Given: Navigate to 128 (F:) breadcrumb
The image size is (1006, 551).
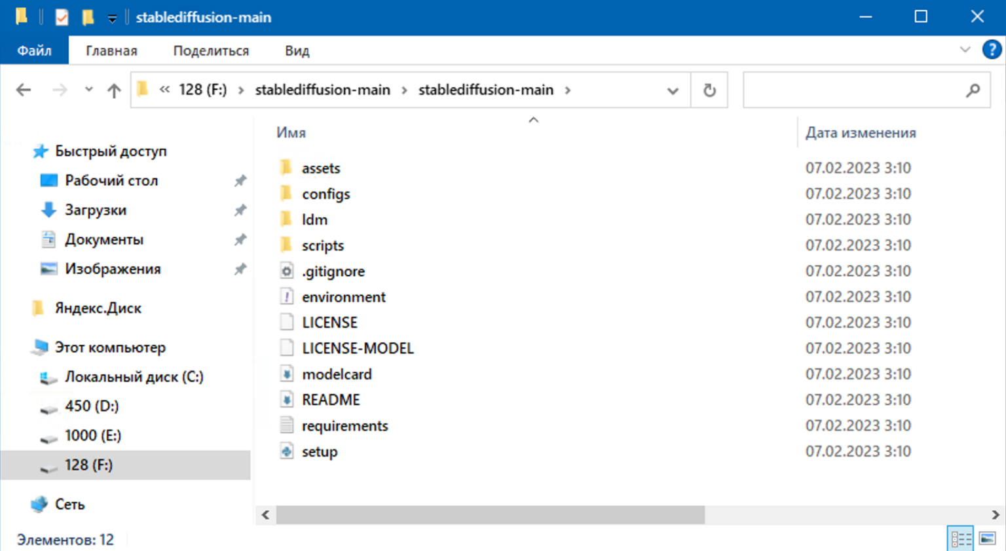Looking at the screenshot, I should pos(203,90).
